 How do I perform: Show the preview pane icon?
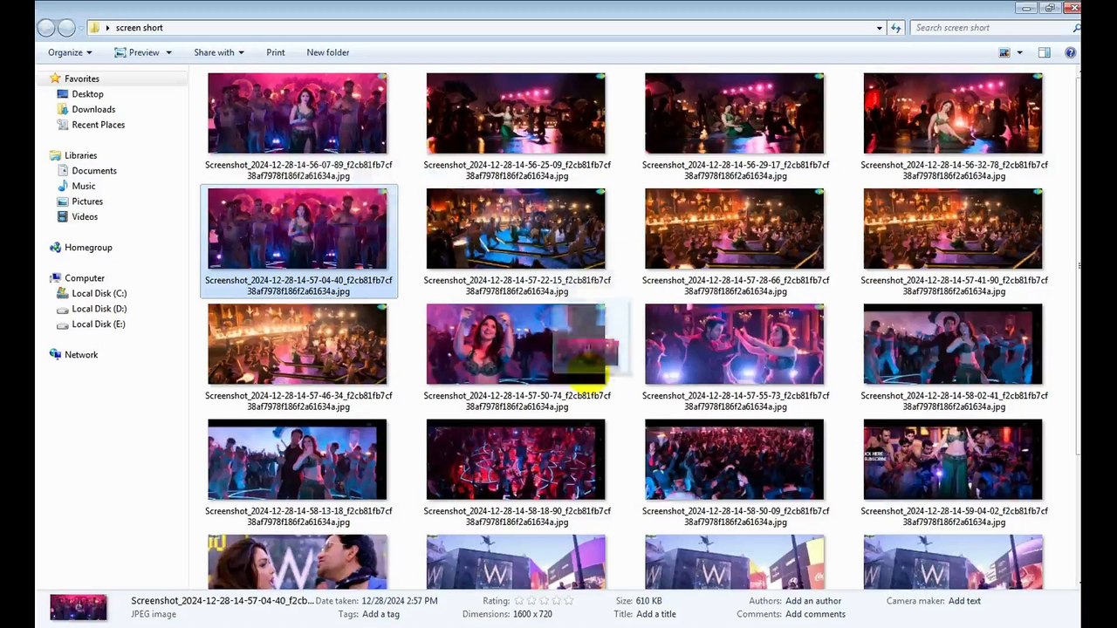tap(1044, 52)
